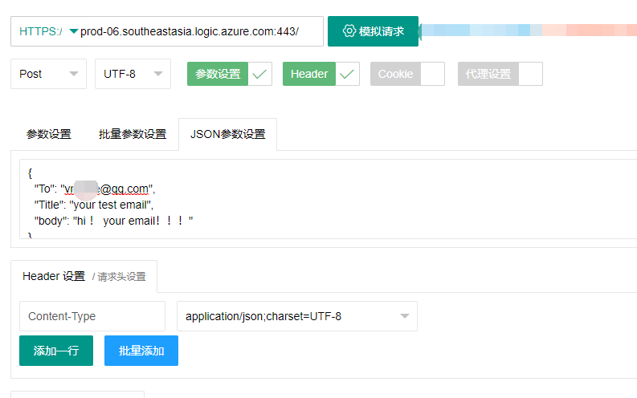Open the application/json;charset=UTF-8 dropdown
Image resolution: width=637 pixels, height=398 pixels.
pyautogui.click(x=297, y=316)
